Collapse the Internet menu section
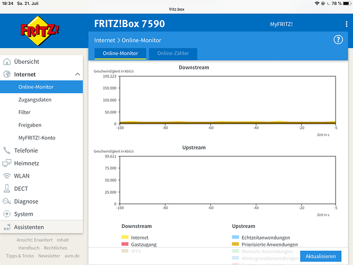 tap(77, 74)
